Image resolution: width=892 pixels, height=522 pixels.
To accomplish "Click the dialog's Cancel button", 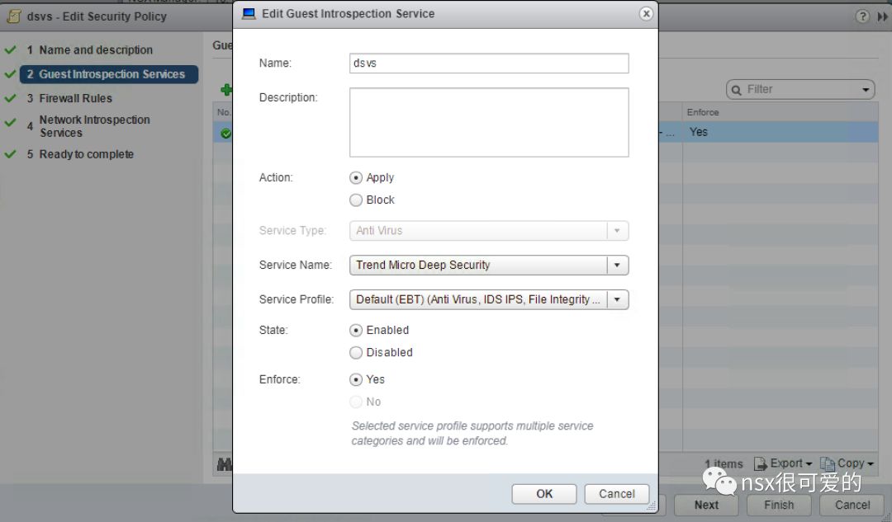I will click(617, 494).
